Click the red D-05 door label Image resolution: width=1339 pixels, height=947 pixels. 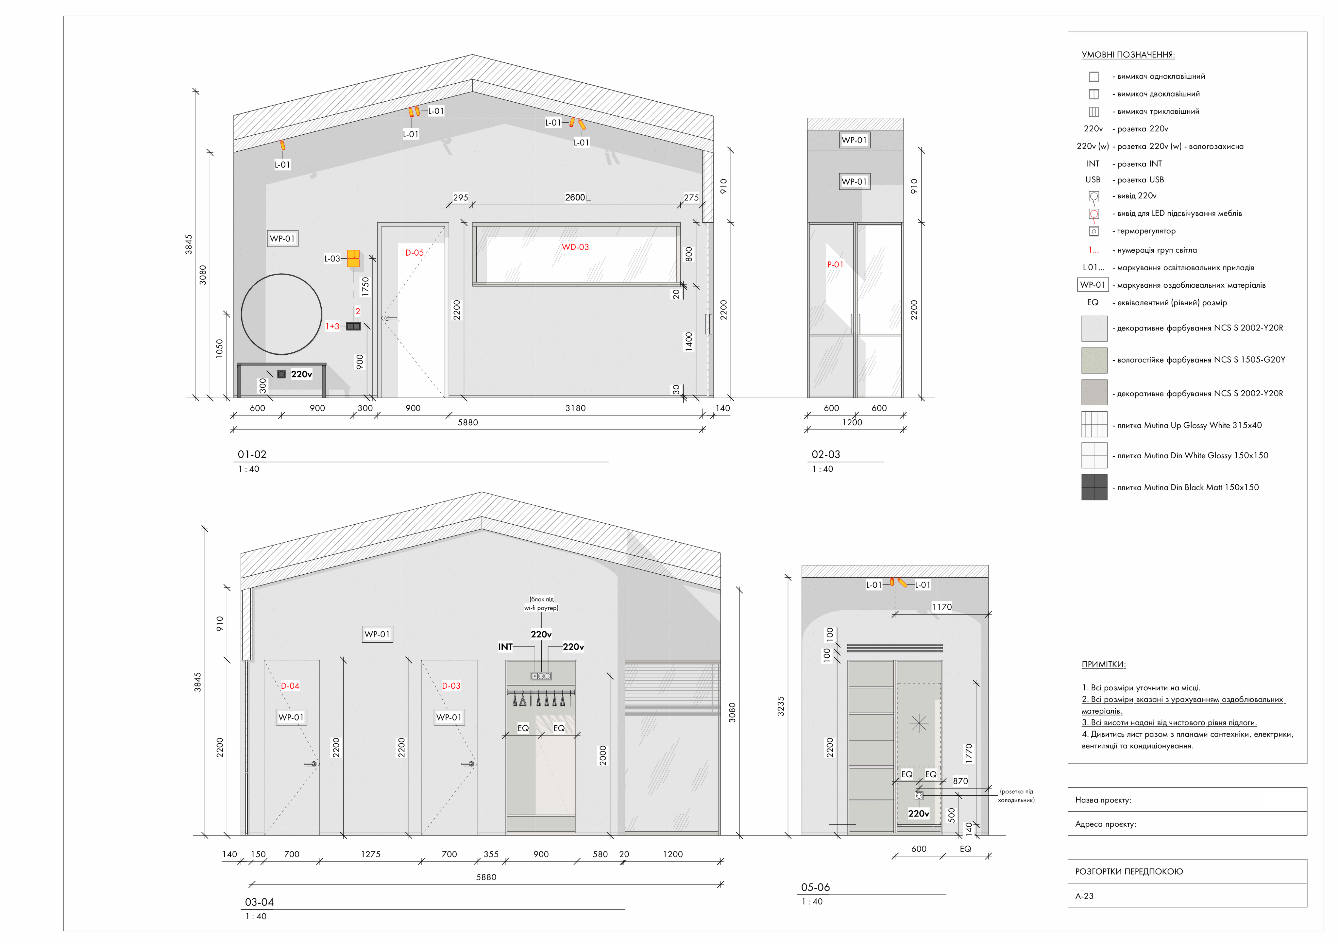point(414,252)
